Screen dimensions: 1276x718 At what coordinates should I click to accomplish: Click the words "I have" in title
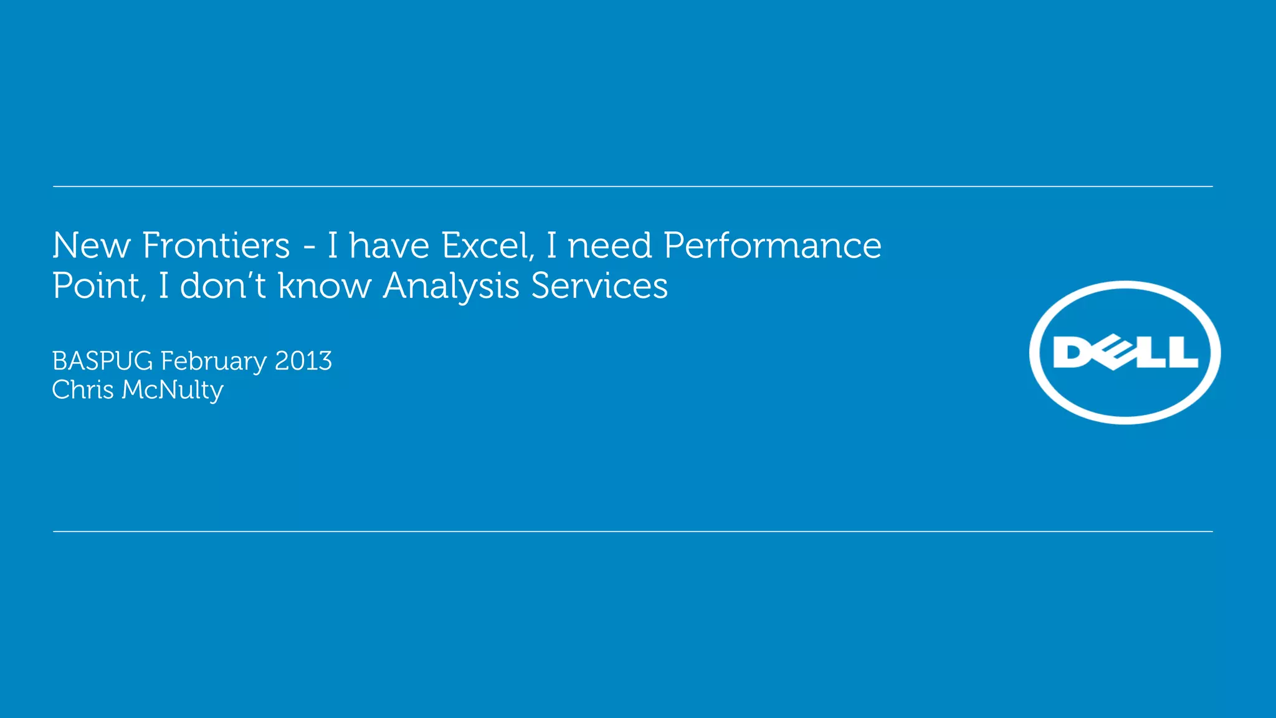pyautogui.click(x=379, y=245)
